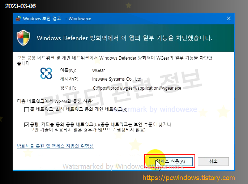Click the 액세스 허용(A) button
Image resolution: width=248 pixels, height=184 pixels.
pos(171,161)
